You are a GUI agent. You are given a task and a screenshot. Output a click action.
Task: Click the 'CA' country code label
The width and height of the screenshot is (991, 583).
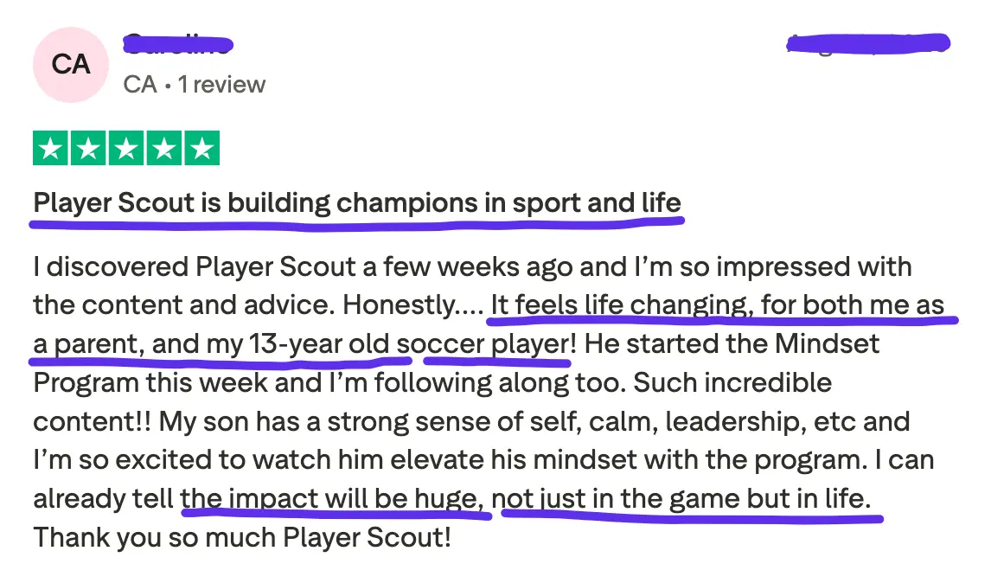(x=140, y=85)
